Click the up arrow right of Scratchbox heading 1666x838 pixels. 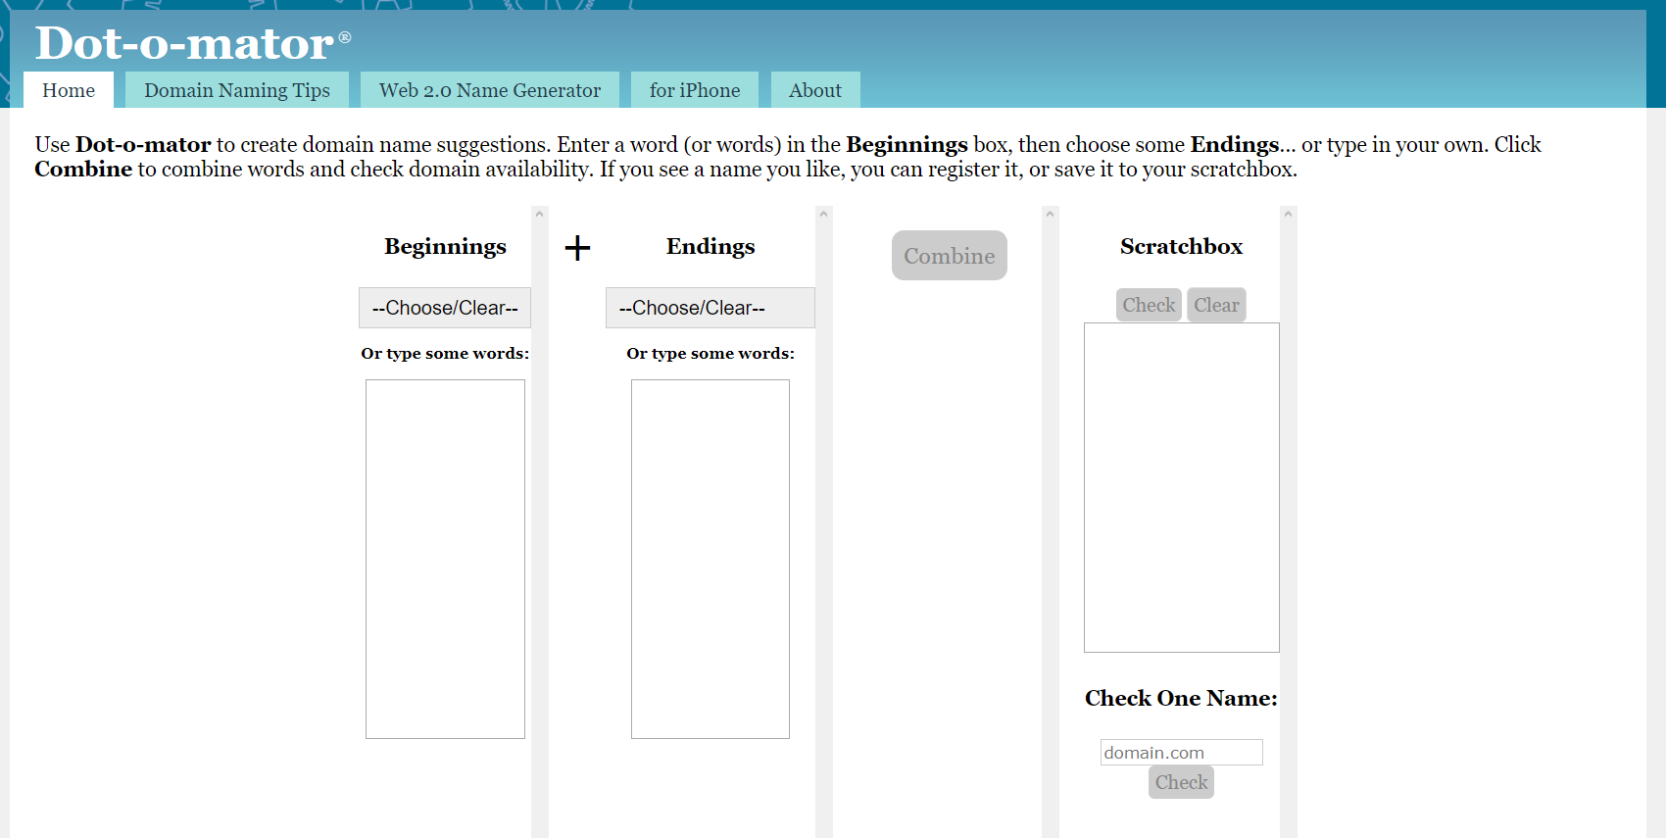1288,214
